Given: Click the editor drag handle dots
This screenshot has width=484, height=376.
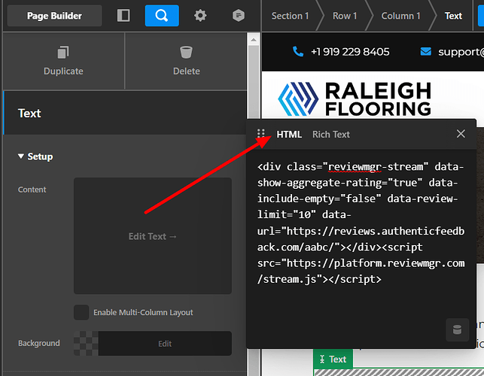Looking at the screenshot, I should tap(261, 133).
